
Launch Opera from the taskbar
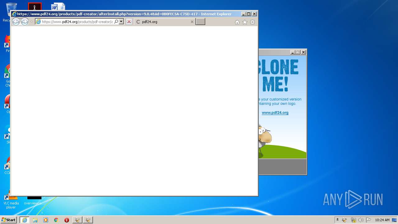(67, 220)
